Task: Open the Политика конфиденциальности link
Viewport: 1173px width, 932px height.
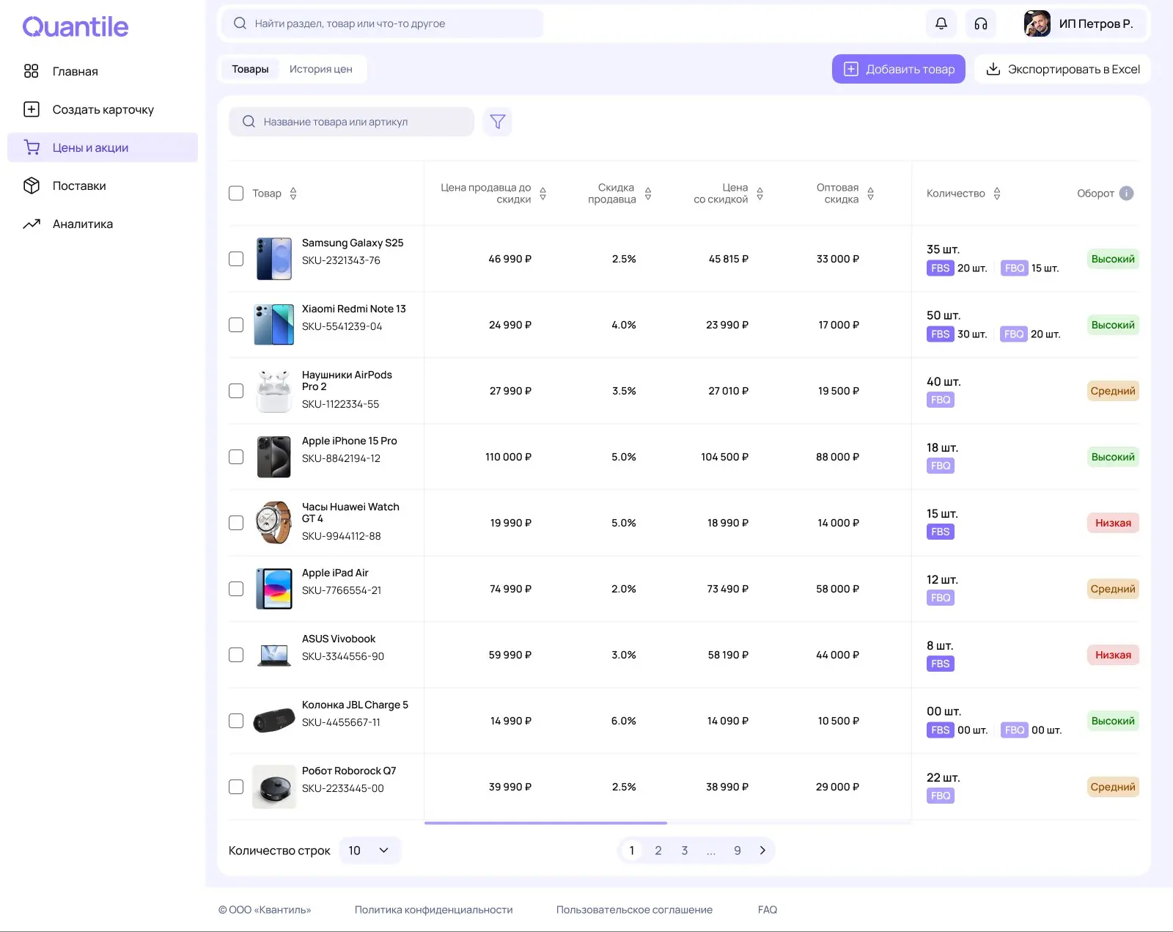Action: [434, 910]
